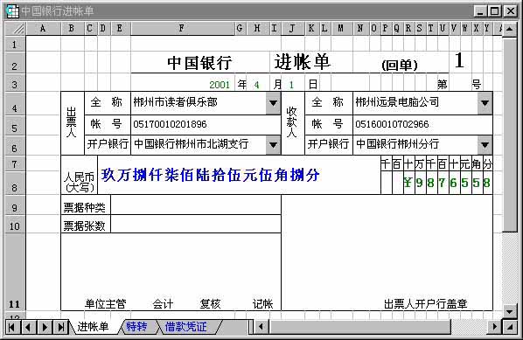The height and width of the screenshot is (340, 523).
Task: Click the 单位主管 label
Action: point(106,304)
